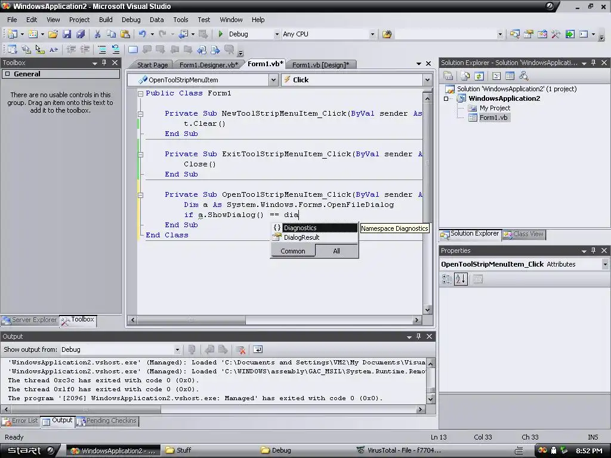Viewport: 611px width, 458px height.
Task: Increase line indent with the toolbar icon
Action: (x=85, y=49)
